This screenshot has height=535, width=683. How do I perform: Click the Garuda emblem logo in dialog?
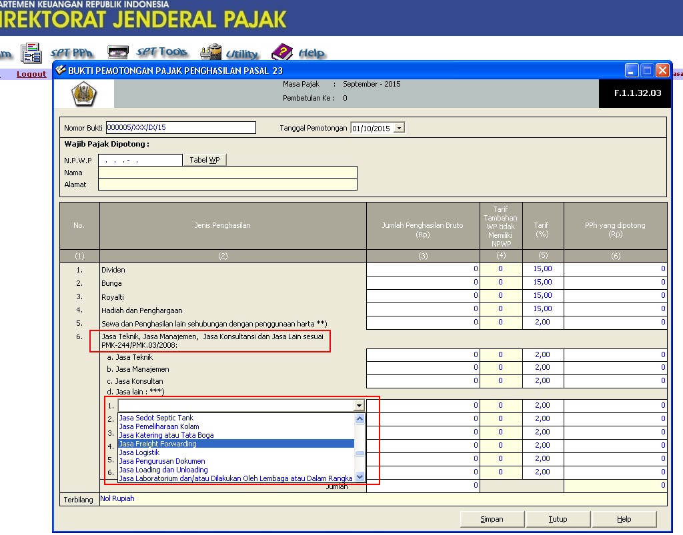pos(83,93)
